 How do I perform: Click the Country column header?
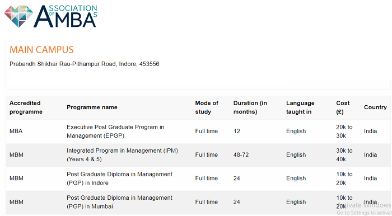coord(375,107)
